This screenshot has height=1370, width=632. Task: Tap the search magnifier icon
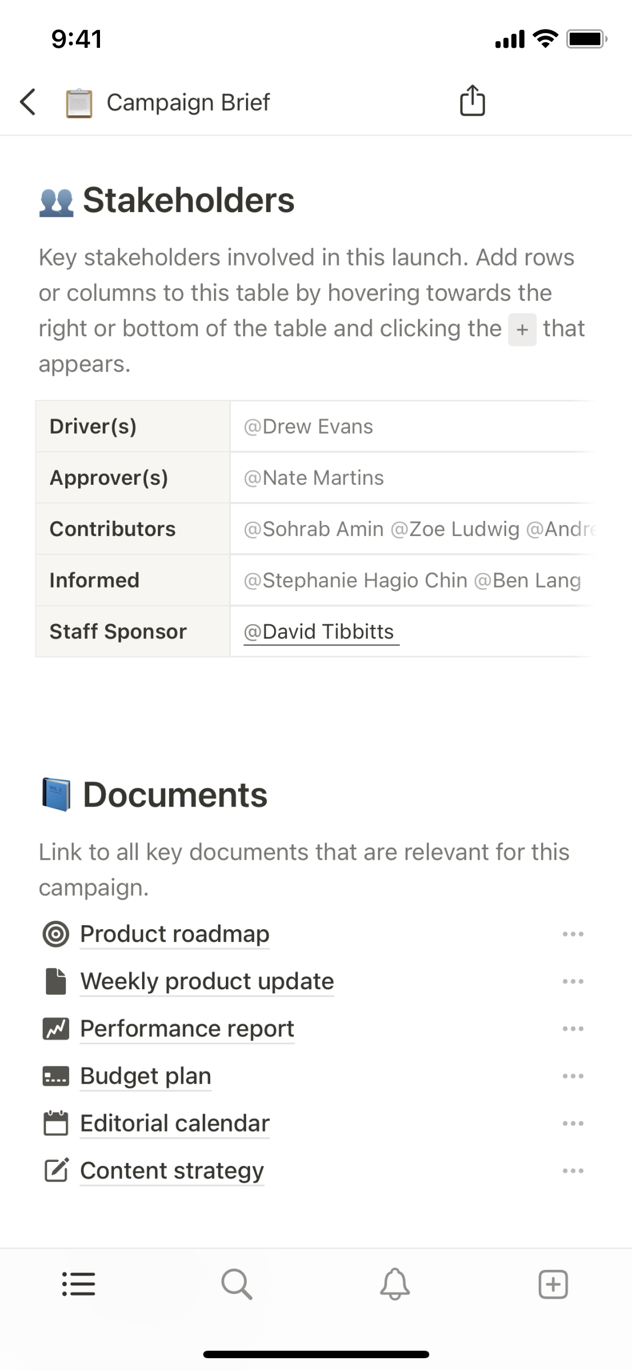[x=237, y=1284]
